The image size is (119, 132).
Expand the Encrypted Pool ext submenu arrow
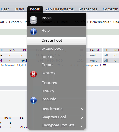click(x=82, y=126)
